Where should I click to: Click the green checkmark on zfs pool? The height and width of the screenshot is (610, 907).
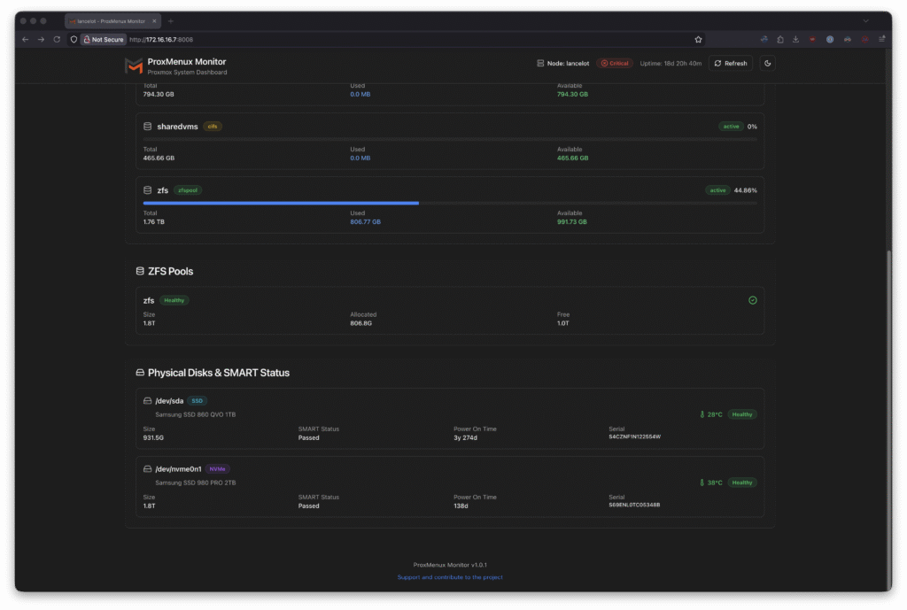752,300
